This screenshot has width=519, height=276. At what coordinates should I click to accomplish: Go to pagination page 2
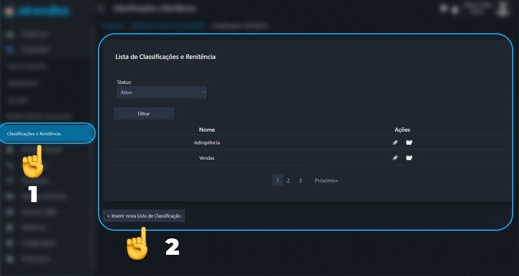click(x=288, y=180)
